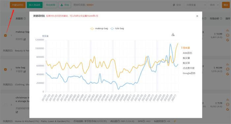Uncheck the makeup bag row checkbox
The image size is (231, 124).
pos(6,36)
